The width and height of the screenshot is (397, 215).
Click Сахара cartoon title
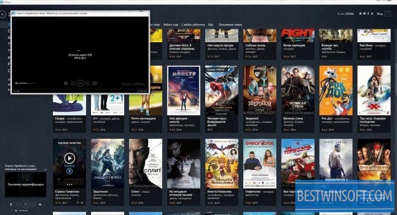[x=60, y=118]
